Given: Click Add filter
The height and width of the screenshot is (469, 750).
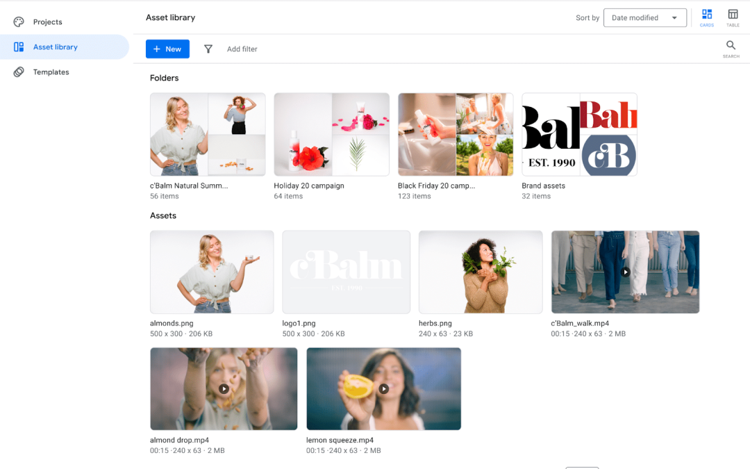Looking at the screenshot, I should pyautogui.click(x=242, y=49).
